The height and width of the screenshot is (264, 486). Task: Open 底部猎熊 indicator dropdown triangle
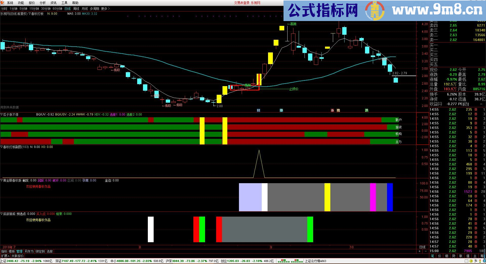[2, 214]
